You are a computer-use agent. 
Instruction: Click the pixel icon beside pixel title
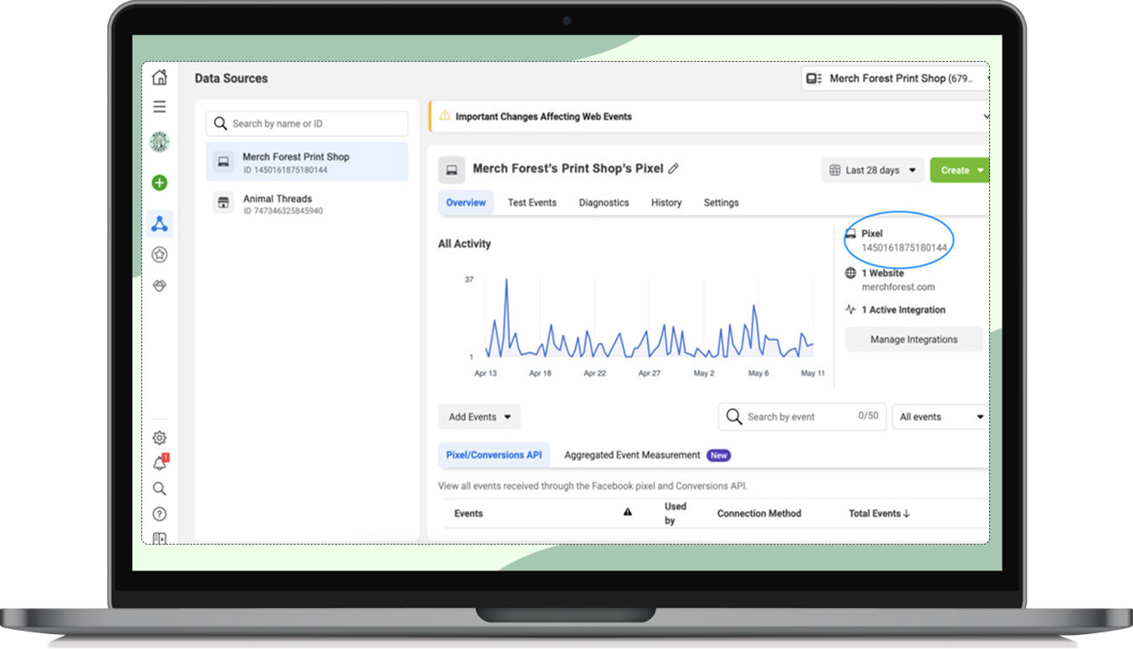[x=452, y=170]
